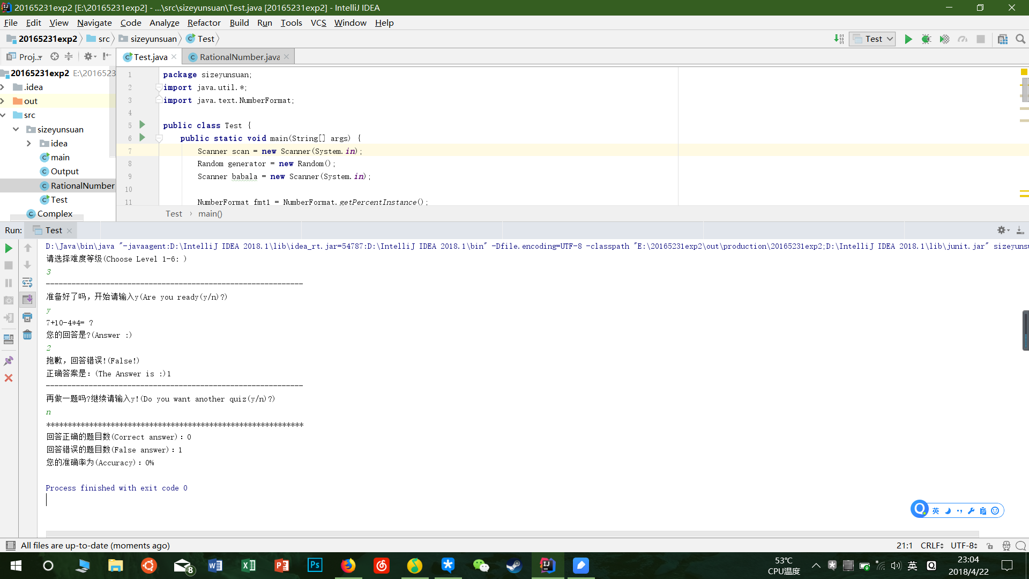Start debugging with the bug icon
1029x579 pixels.
coord(926,39)
